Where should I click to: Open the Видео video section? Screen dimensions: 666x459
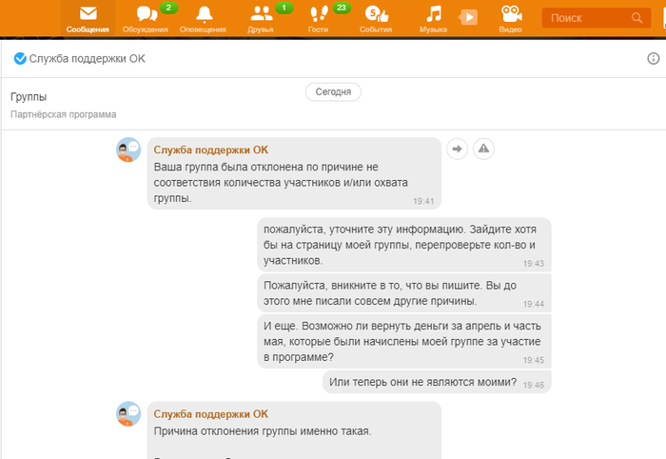[510, 19]
